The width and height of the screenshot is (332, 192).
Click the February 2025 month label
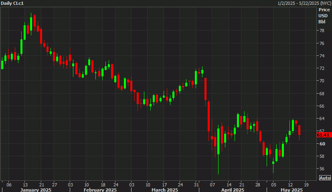tap(100, 190)
